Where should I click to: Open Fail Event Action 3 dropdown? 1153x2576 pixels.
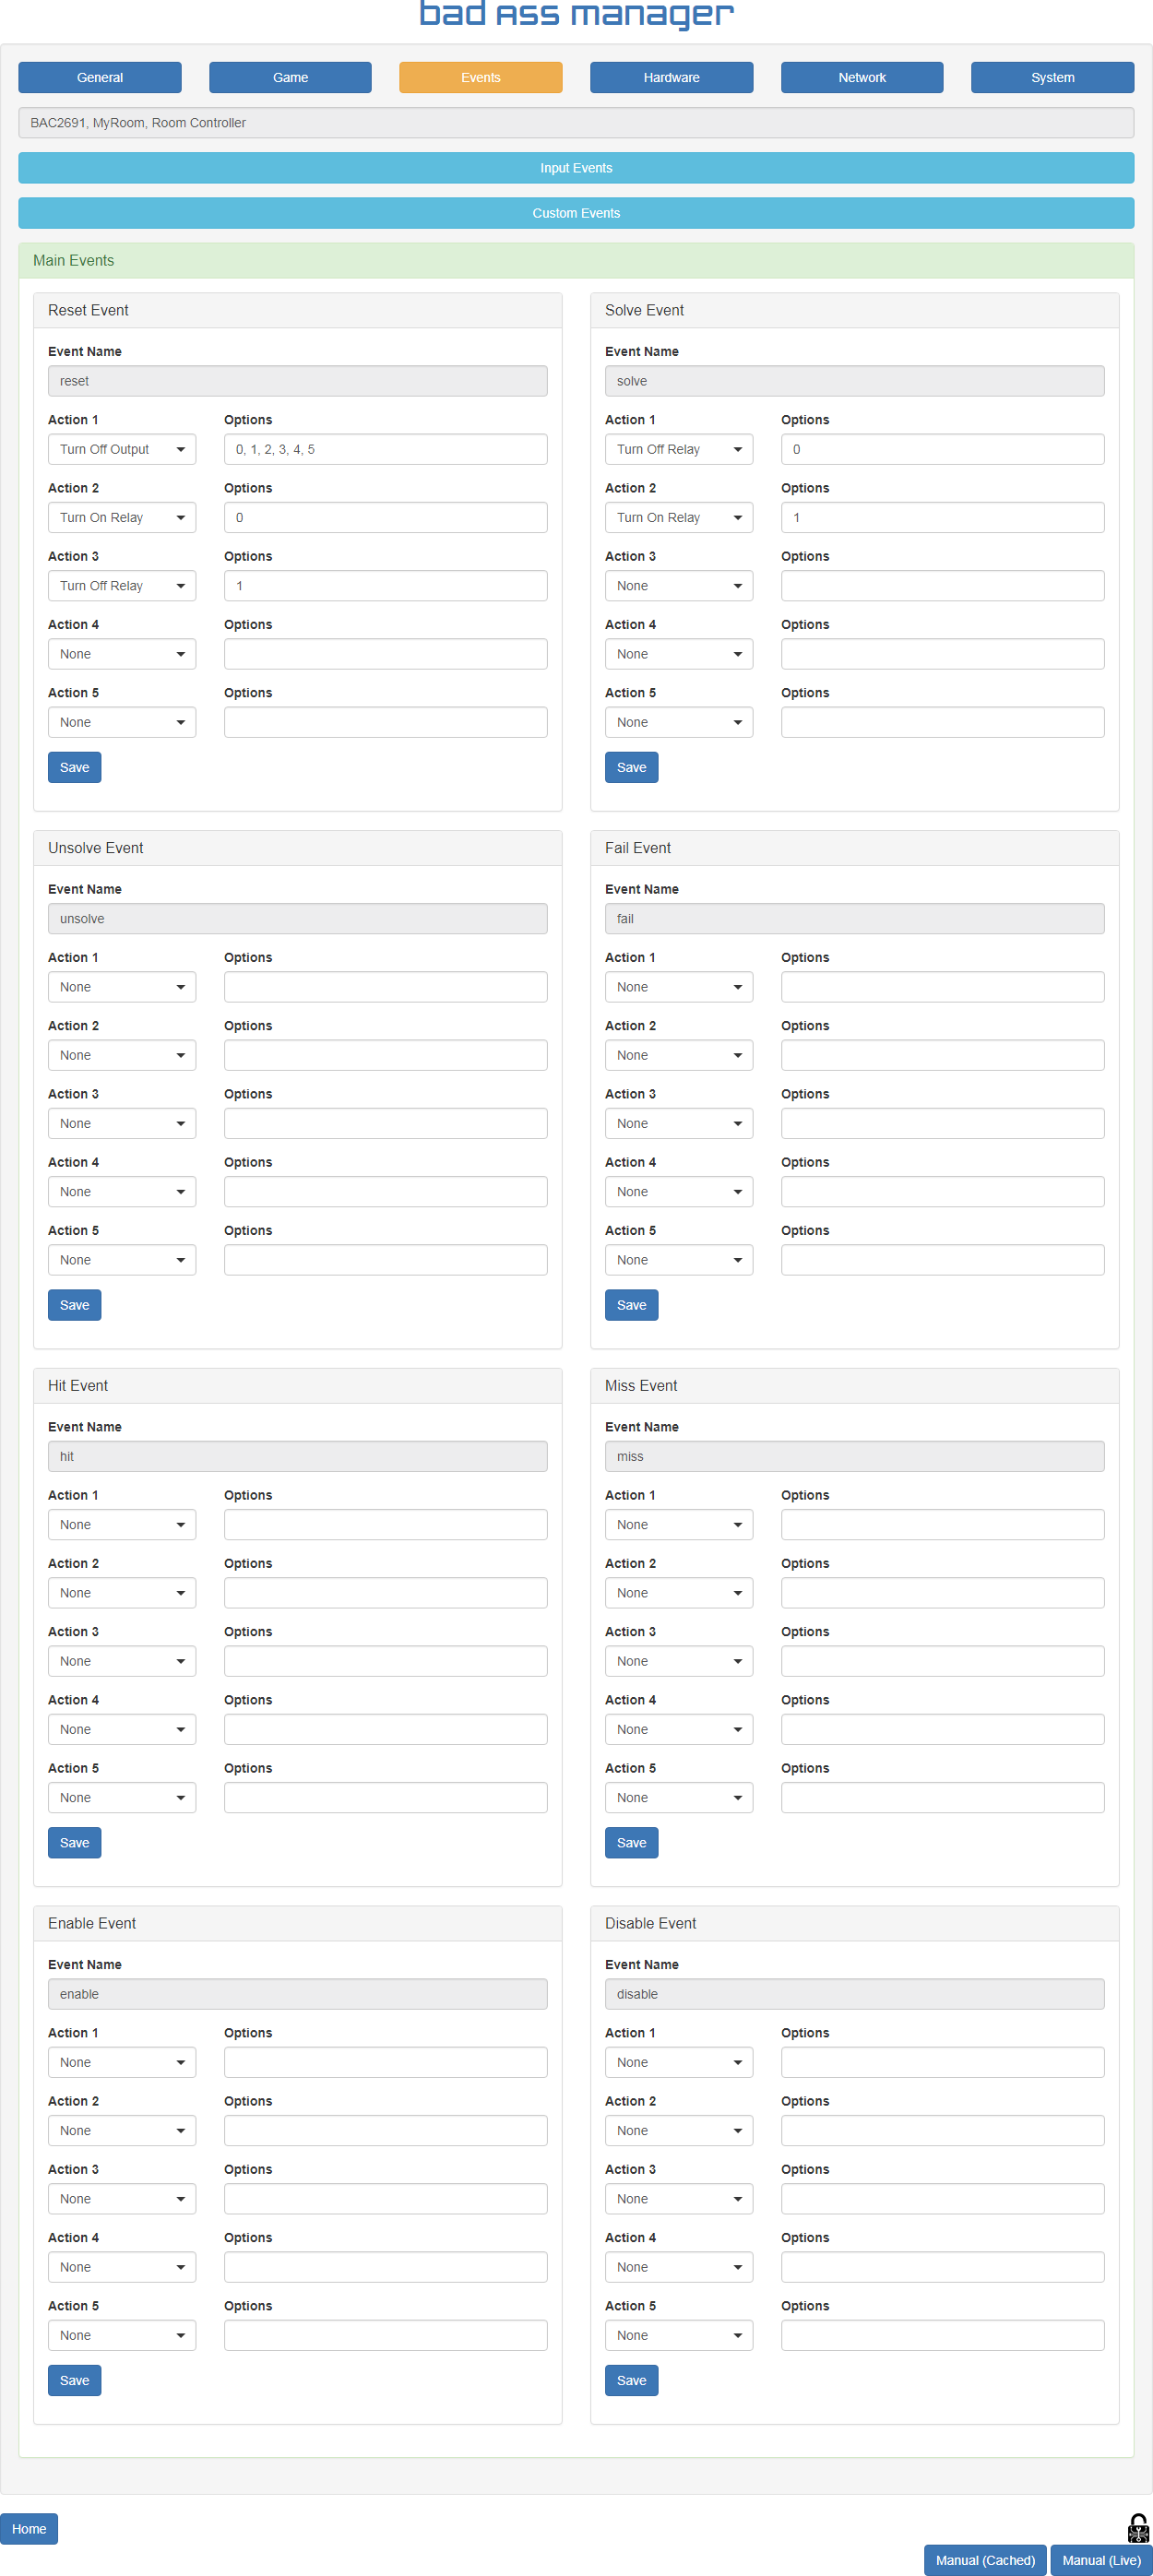click(x=679, y=1123)
